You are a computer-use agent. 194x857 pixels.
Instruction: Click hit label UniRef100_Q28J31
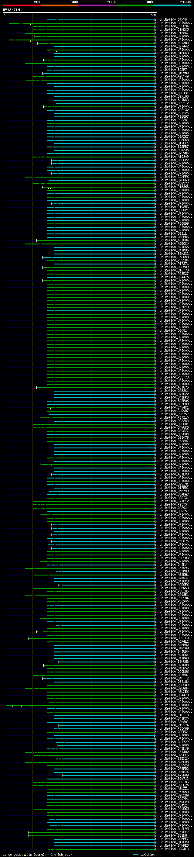click(x=174, y=93)
